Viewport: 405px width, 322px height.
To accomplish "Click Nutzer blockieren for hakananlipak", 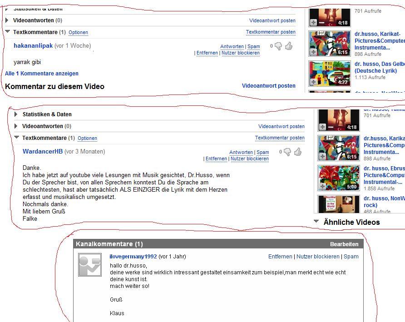I will click(x=241, y=53).
